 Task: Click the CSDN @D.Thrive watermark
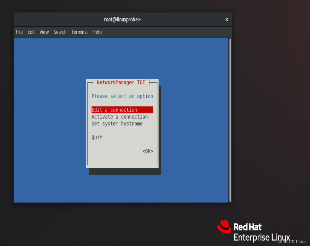pos(291,241)
